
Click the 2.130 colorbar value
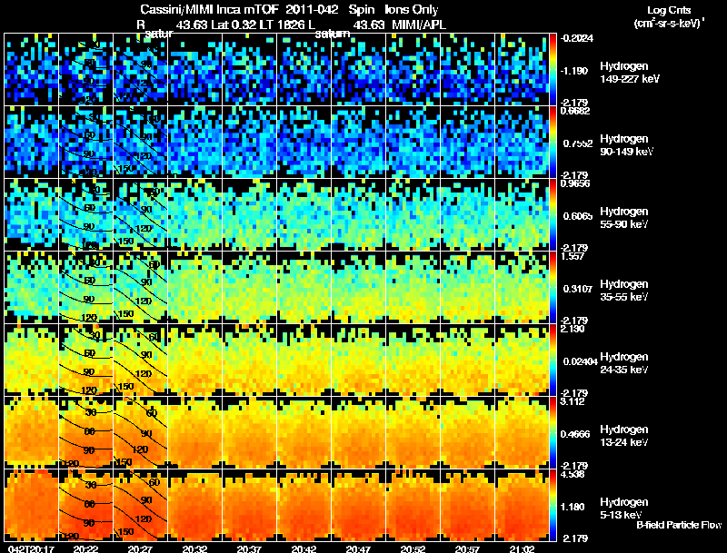point(573,330)
